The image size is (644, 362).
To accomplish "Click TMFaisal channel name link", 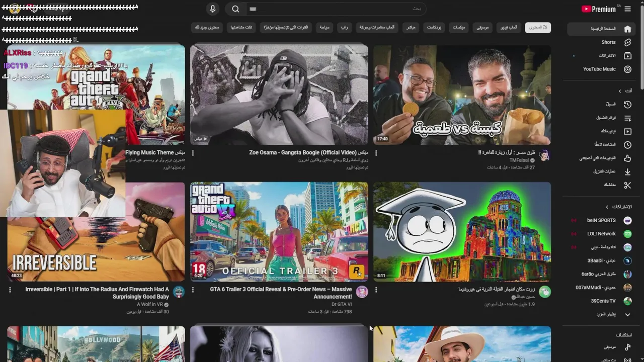I will point(519,160).
